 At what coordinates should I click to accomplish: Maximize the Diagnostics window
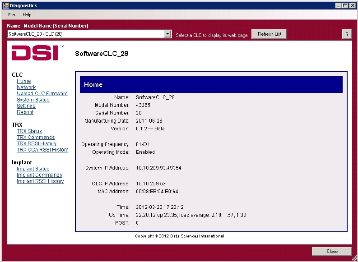tap(345, 5)
